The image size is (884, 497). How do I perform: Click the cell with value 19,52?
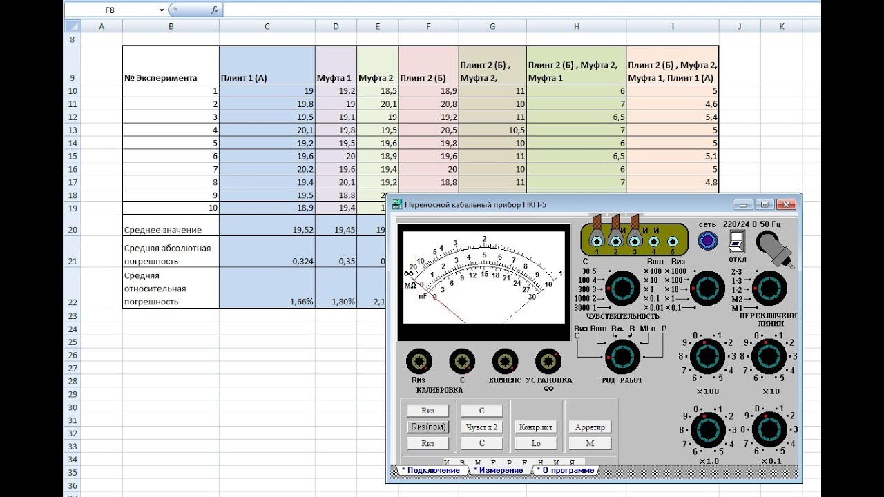(x=267, y=226)
